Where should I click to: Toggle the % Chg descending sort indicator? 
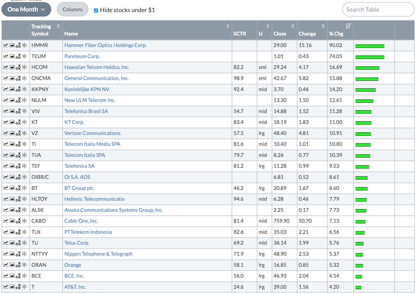point(348,26)
